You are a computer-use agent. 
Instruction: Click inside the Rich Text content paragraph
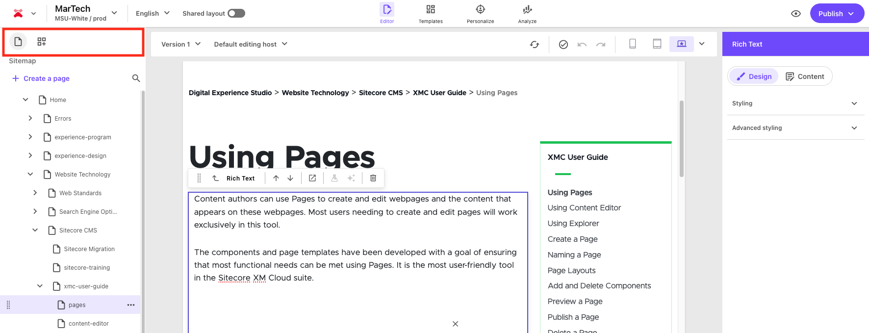(x=356, y=212)
